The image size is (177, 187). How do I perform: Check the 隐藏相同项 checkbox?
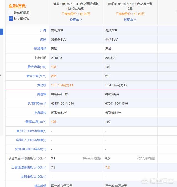click(11, 13)
